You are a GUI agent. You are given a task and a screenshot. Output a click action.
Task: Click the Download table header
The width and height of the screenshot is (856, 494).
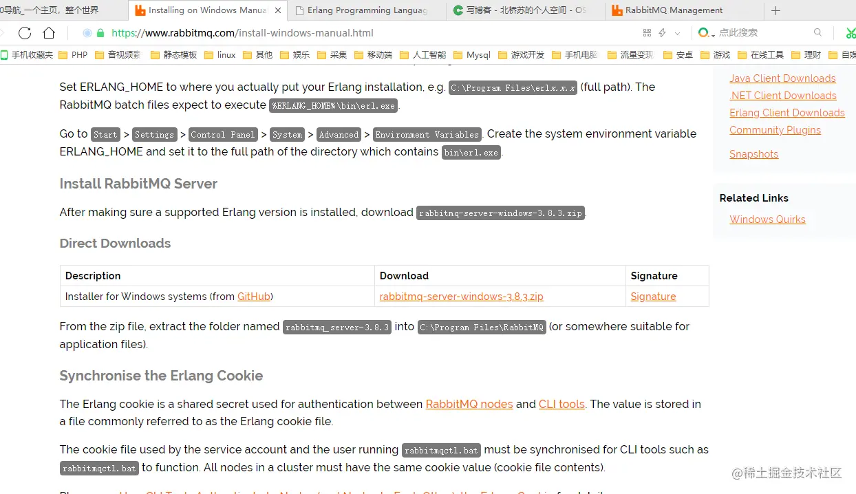404,276
